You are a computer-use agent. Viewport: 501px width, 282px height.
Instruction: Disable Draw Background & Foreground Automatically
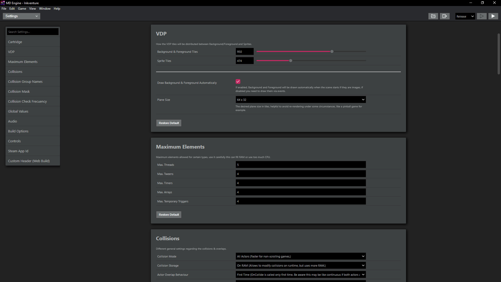click(238, 81)
